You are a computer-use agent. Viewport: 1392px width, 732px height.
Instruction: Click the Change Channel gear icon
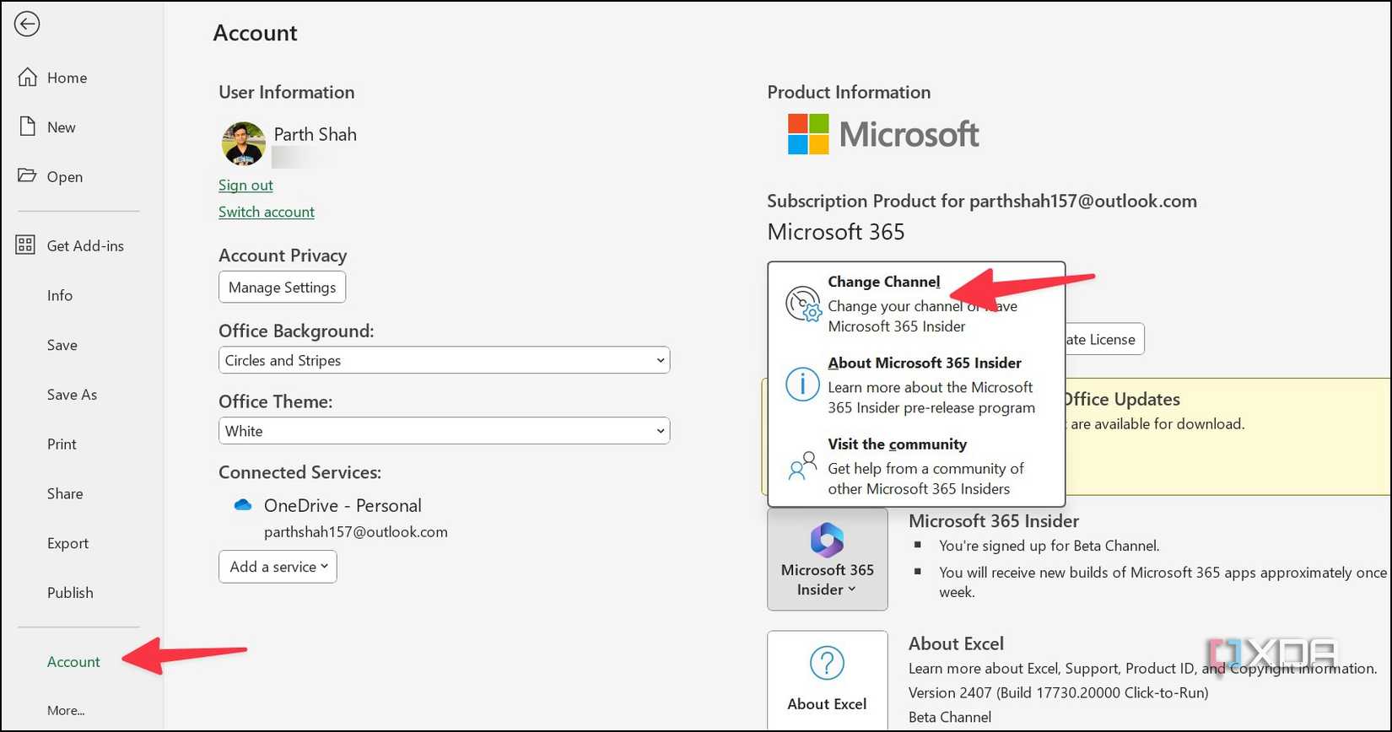(803, 304)
